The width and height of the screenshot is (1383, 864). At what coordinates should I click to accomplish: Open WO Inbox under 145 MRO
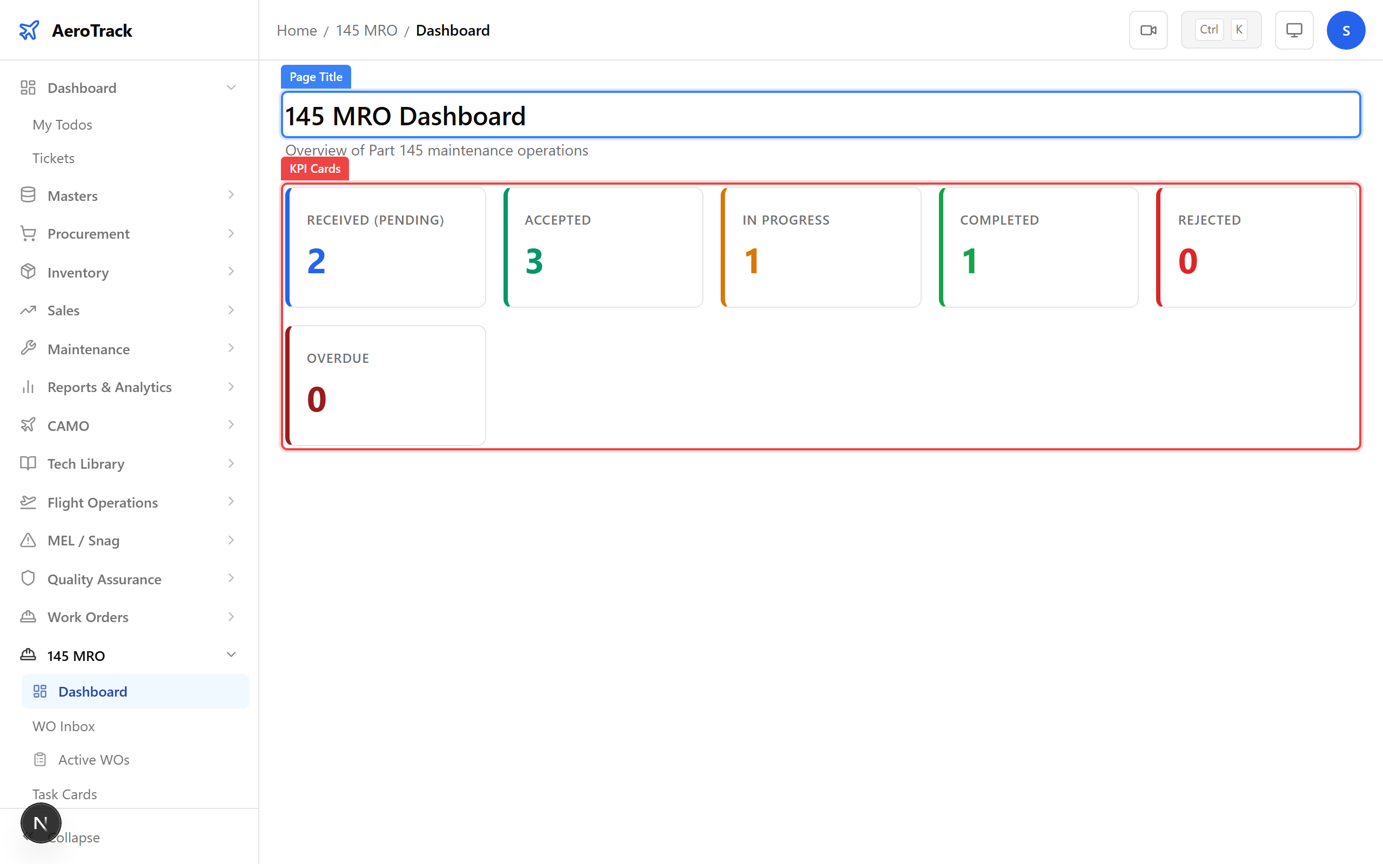(63, 726)
